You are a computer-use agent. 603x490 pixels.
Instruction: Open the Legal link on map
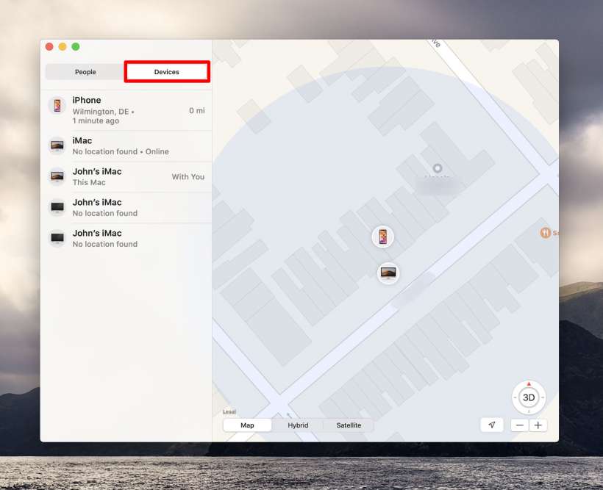[229, 411]
